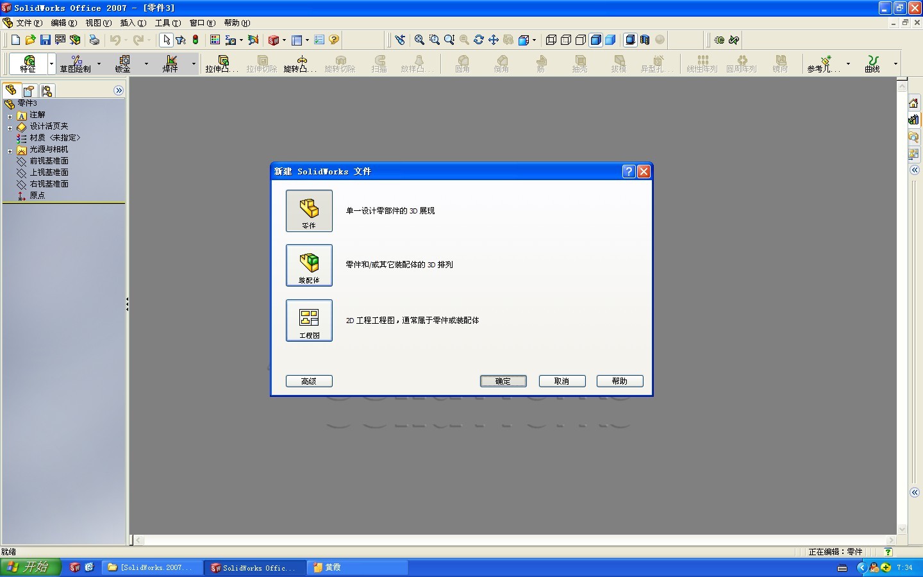This screenshot has height=577, width=923.
Task: Click the Zoom to Fit icon
Action: 419,40
